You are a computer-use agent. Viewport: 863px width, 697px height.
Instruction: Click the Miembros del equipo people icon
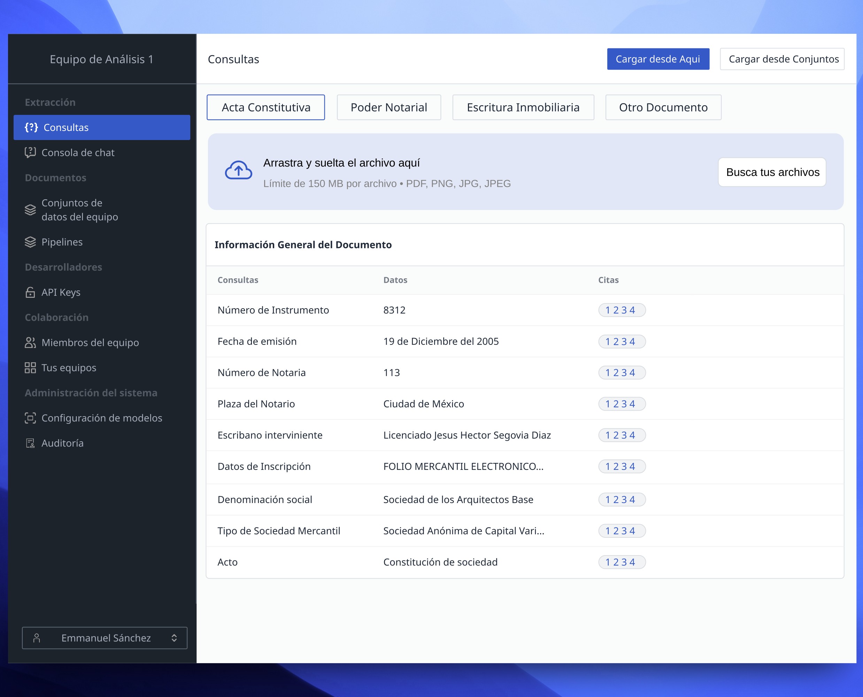30,342
